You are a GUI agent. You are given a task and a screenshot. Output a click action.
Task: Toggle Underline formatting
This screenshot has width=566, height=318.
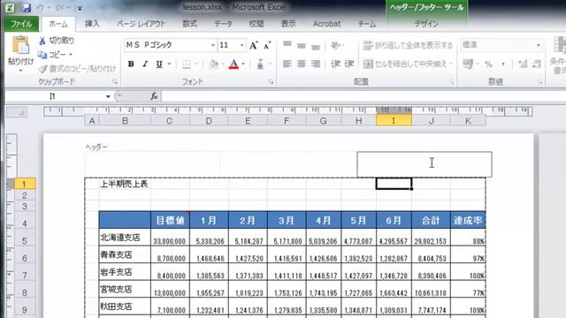[159, 64]
